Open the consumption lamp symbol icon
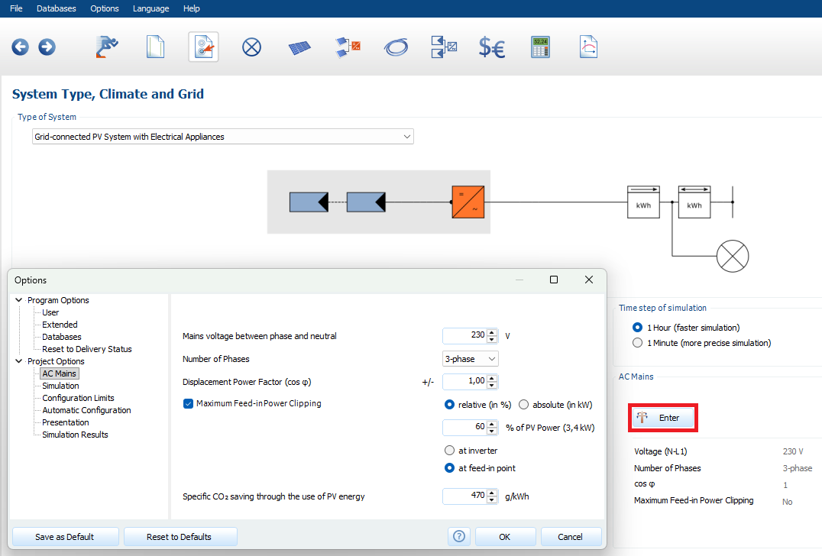The image size is (822, 556). pos(251,47)
